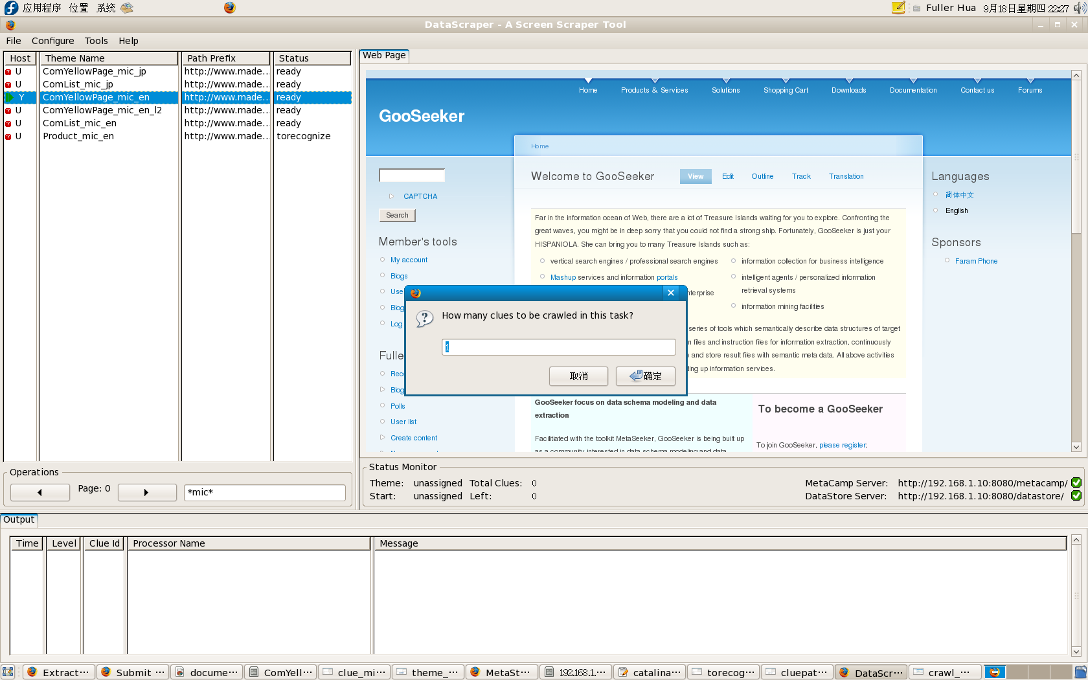This screenshot has height=680, width=1088.
Task: Click the Fedora logo in the top panel
Action: (x=11, y=8)
